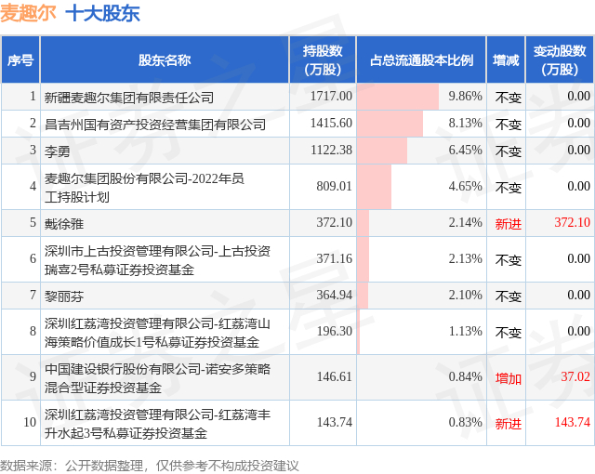The height and width of the screenshot is (474, 595).
Task: Click red change value 143.74
Action: pyautogui.click(x=573, y=423)
